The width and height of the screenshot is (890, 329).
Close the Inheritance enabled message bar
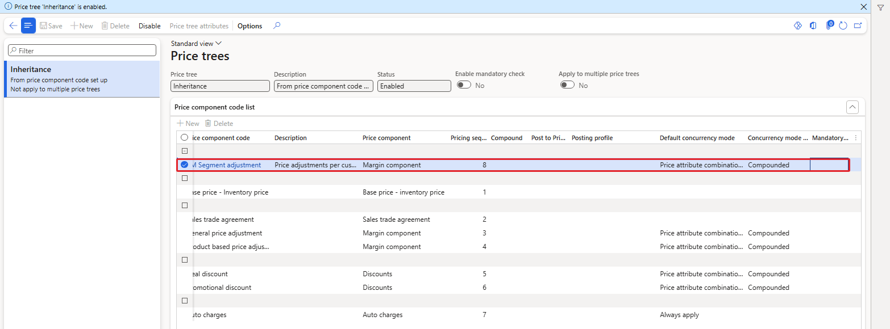(x=863, y=7)
